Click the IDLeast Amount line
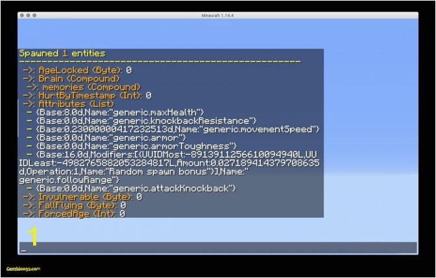The height and width of the screenshot is (278, 436). pos(169,163)
